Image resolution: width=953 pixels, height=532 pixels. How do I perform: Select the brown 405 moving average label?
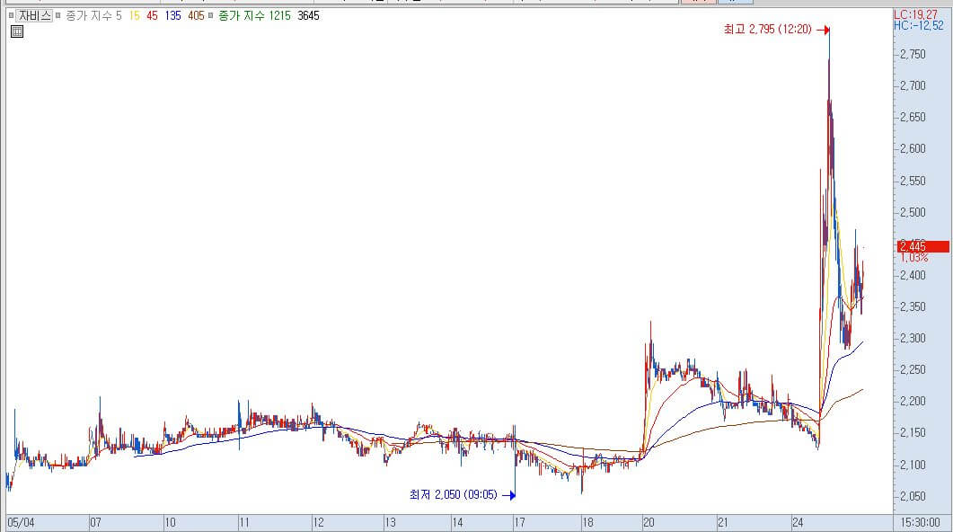196,16
